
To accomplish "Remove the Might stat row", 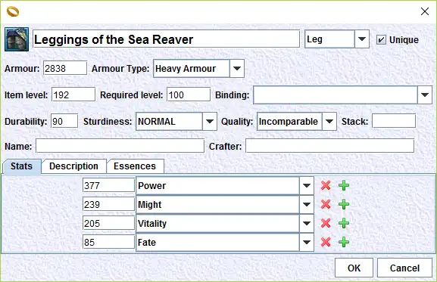I will click(x=326, y=204).
